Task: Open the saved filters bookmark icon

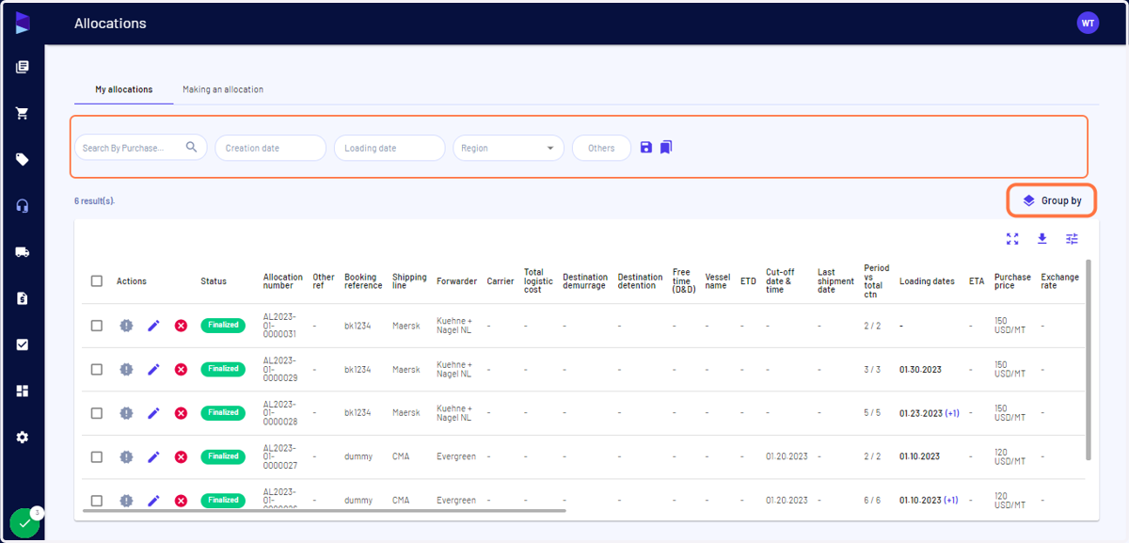Action: [666, 148]
